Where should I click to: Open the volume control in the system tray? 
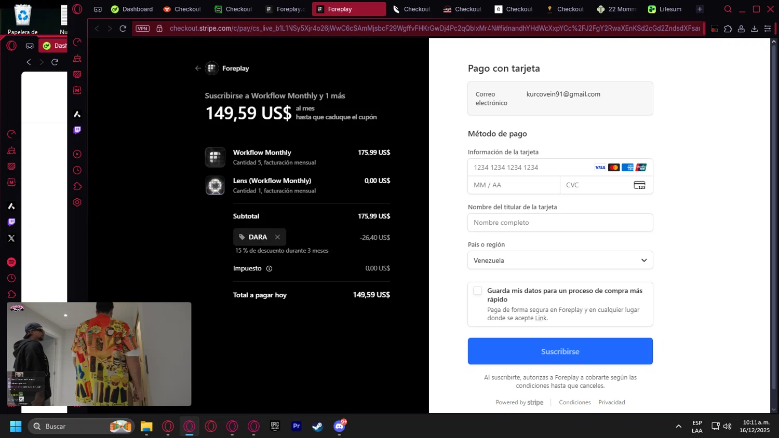[x=728, y=426]
